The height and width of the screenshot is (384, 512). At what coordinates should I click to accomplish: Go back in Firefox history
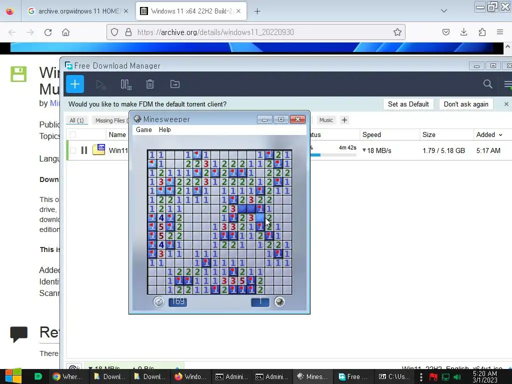pyautogui.click(x=12, y=32)
